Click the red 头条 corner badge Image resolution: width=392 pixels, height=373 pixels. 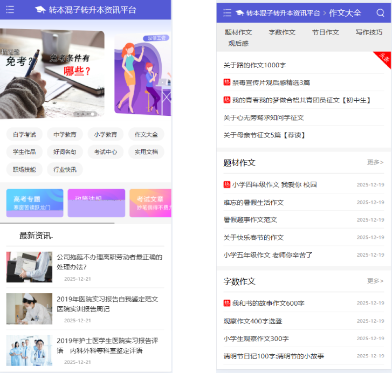point(383,59)
